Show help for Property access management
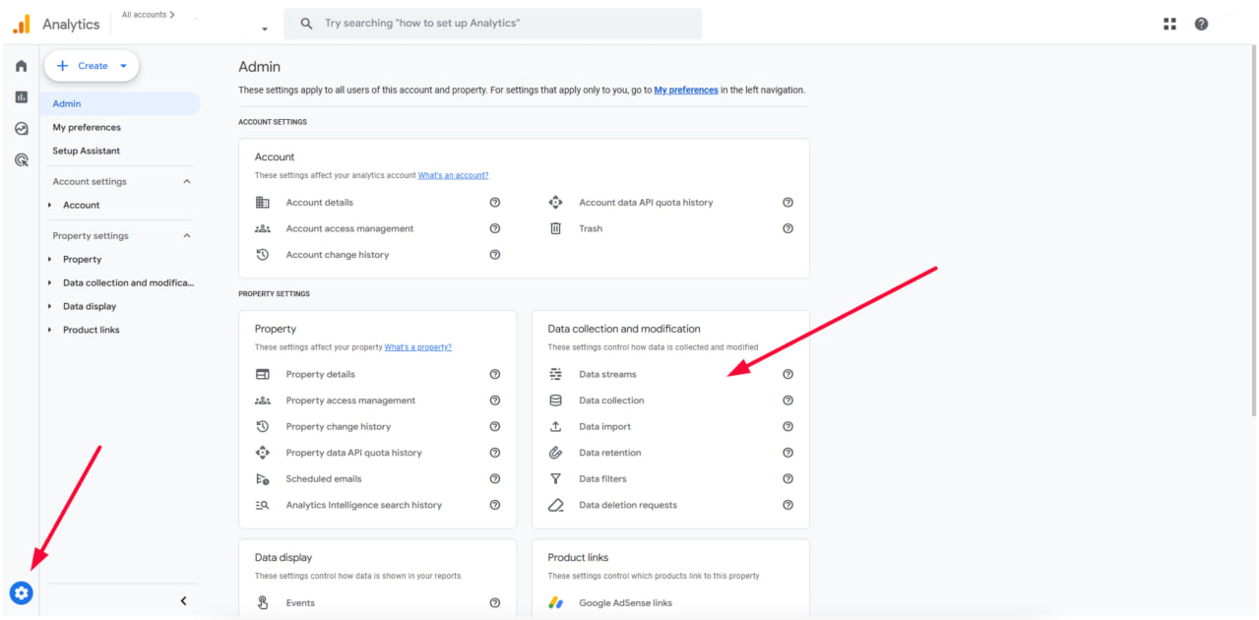The image size is (1259, 620). (494, 401)
